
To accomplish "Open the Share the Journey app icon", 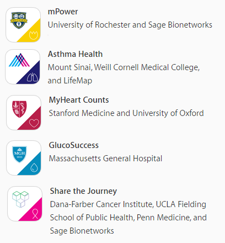I will point(25,204).
